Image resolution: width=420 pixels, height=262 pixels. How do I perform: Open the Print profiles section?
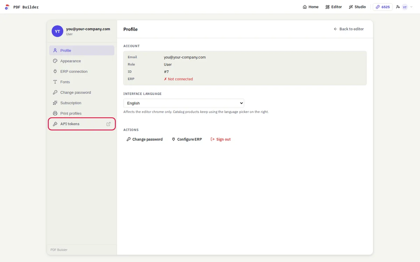coord(82,113)
